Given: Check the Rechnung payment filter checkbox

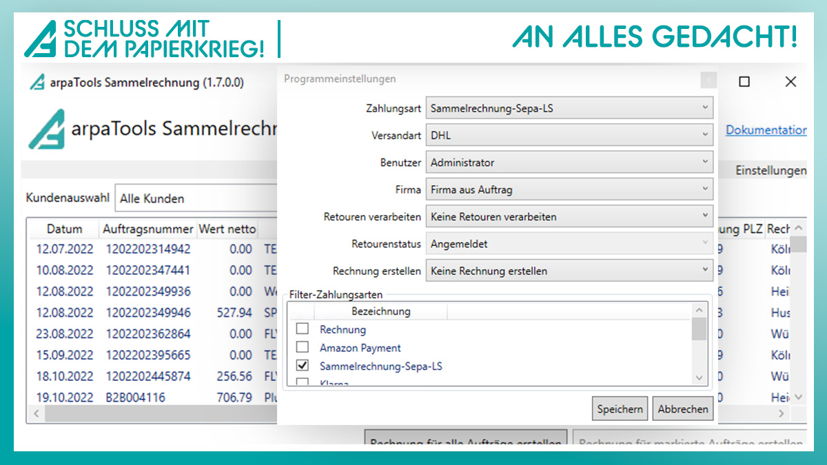Looking at the screenshot, I should (x=302, y=329).
